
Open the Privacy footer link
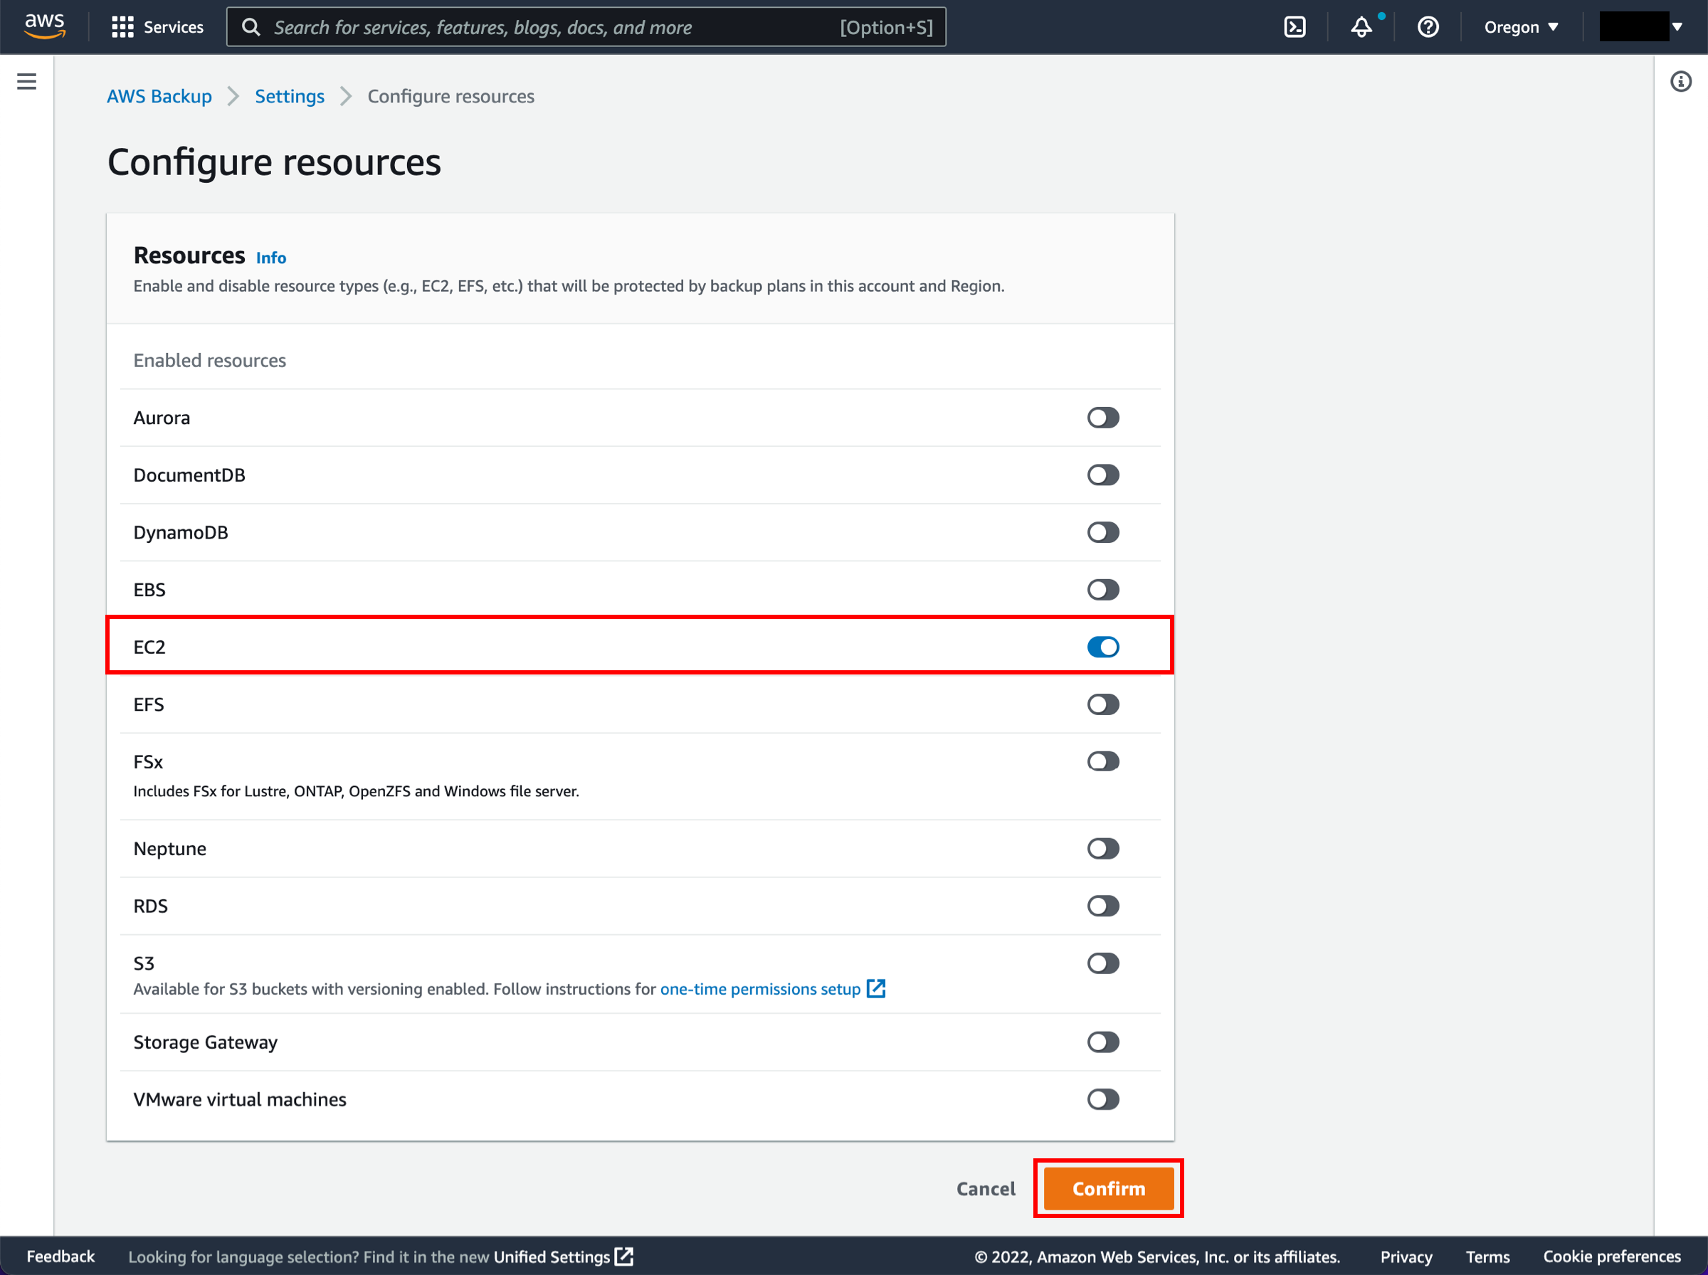[1406, 1257]
